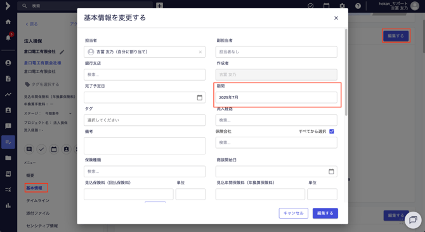This screenshot has width=425, height=232.
Task: Focus the top 検索 search bar
Action: tap(85, 6)
